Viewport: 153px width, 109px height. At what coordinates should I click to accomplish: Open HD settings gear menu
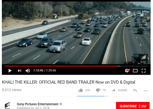point(127,71)
